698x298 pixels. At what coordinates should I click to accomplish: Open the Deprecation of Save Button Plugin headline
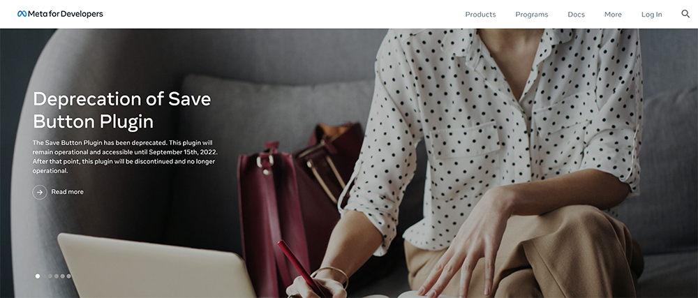(122, 110)
